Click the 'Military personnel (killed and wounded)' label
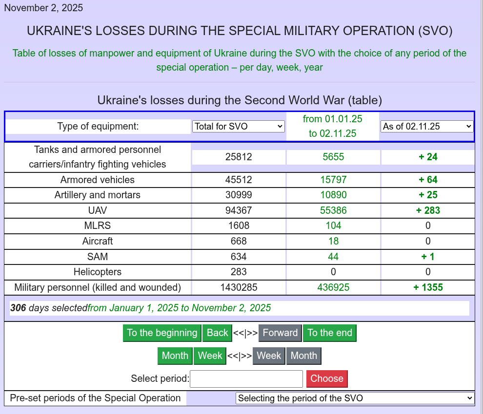This screenshot has width=483, height=414. [98, 287]
